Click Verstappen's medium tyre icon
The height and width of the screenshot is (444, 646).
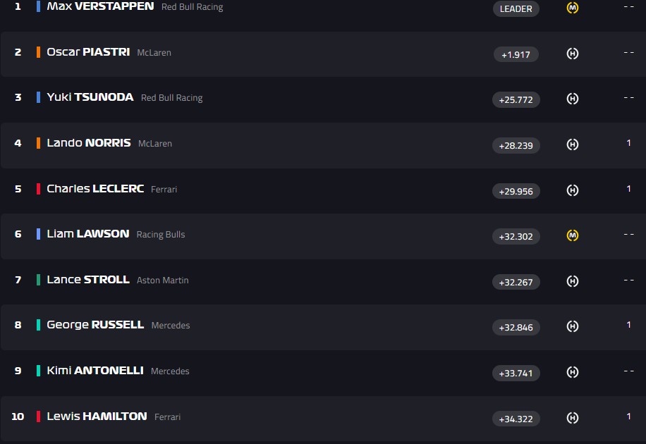coord(573,8)
